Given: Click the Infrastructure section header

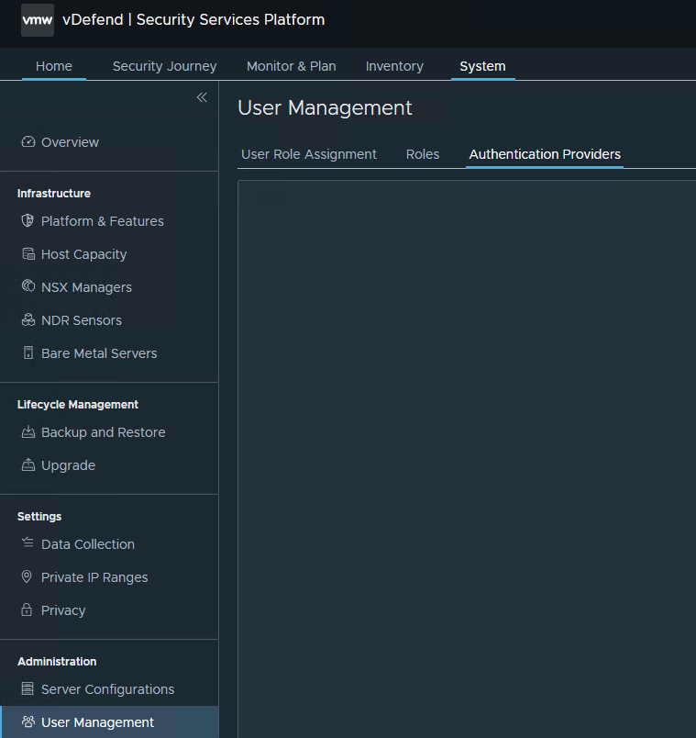Looking at the screenshot, I should tap(54, 194).
